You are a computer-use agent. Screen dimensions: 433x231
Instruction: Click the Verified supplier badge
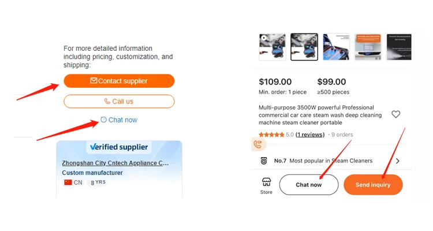(x=118, y=147)
